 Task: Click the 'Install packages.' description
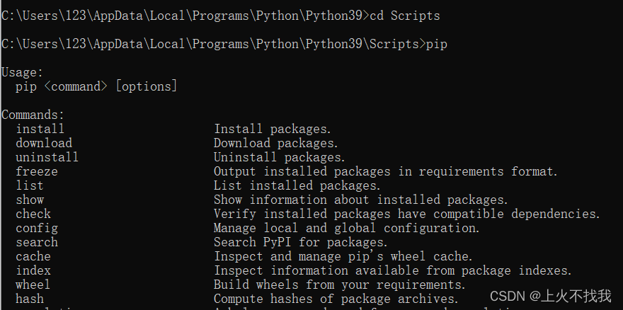[x=273, y=129]
